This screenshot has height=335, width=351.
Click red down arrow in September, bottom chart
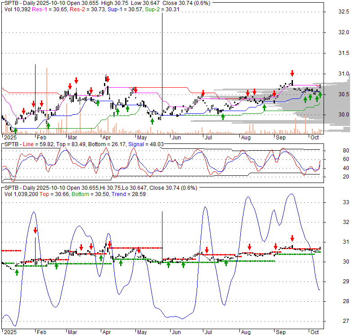[292, 238]
